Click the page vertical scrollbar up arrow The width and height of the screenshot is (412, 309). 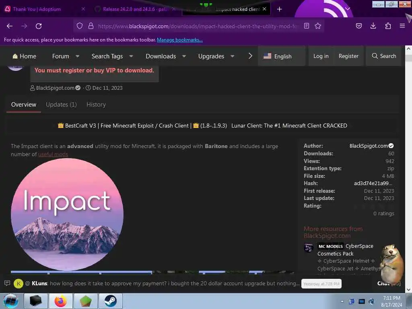[408, 49]
